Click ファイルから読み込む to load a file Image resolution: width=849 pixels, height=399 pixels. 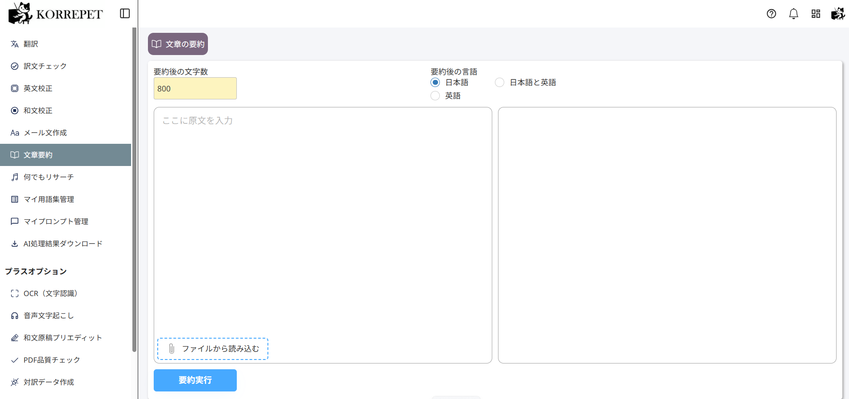click(213, 349)
